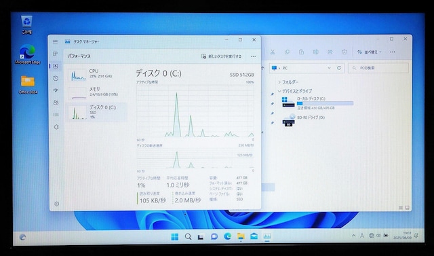Image resolution: width=434 pixels, height=256 pixels.
Task: Select the Performance page icon in sidebar
Action: [x=56, y=66]
